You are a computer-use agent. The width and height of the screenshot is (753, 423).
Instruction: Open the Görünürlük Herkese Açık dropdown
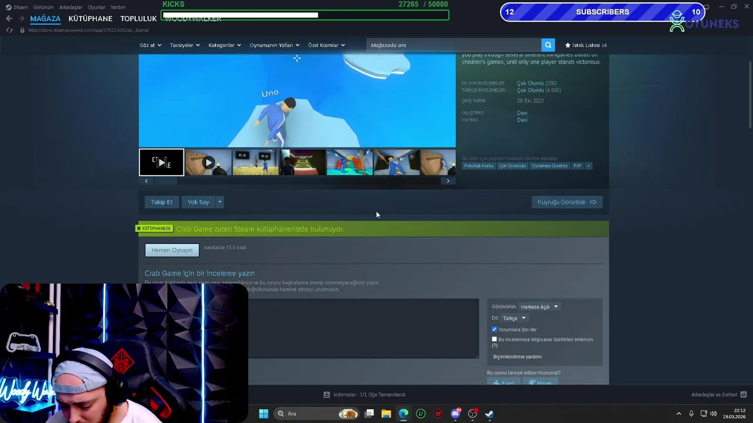click(x=539, y=307)
